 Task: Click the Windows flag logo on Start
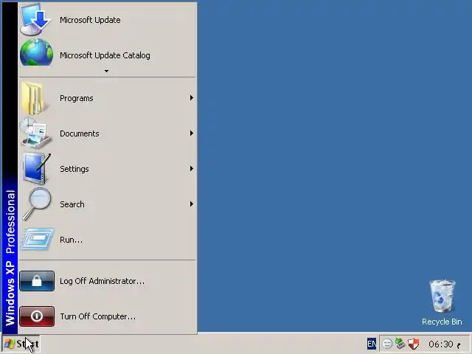(9, 344)
